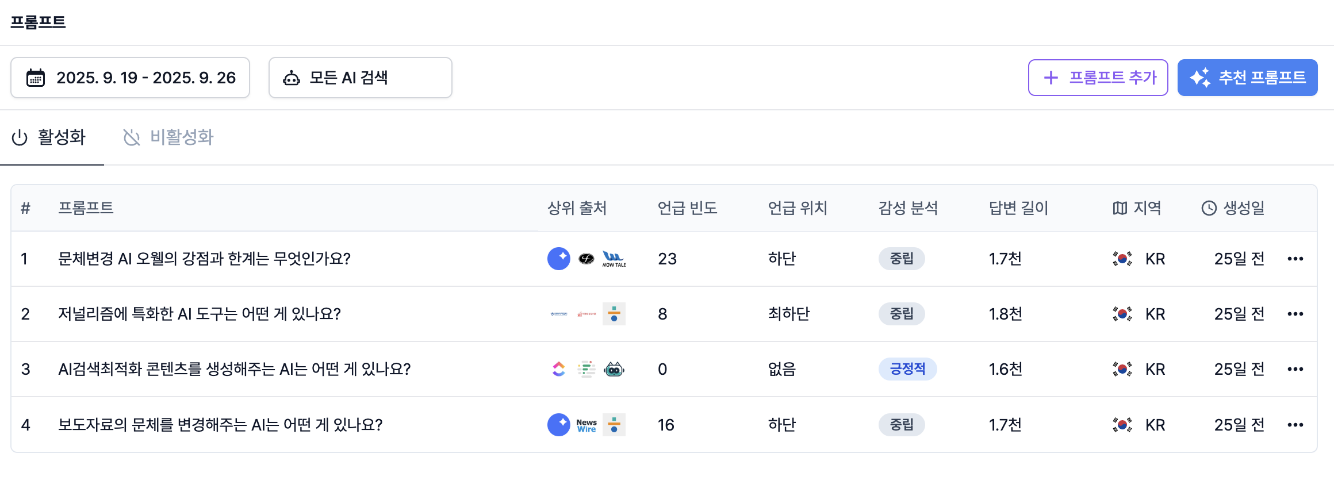This screenshot has width=1334, height=484.
Task: Open more options for prompt row 1
Action: [x=1295, y=259]
